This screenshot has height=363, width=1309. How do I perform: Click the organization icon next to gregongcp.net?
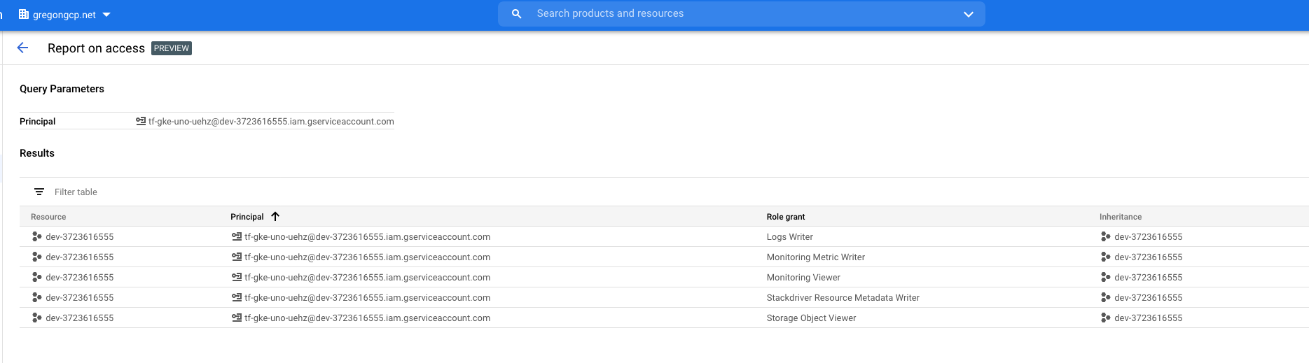pos(24,14)
